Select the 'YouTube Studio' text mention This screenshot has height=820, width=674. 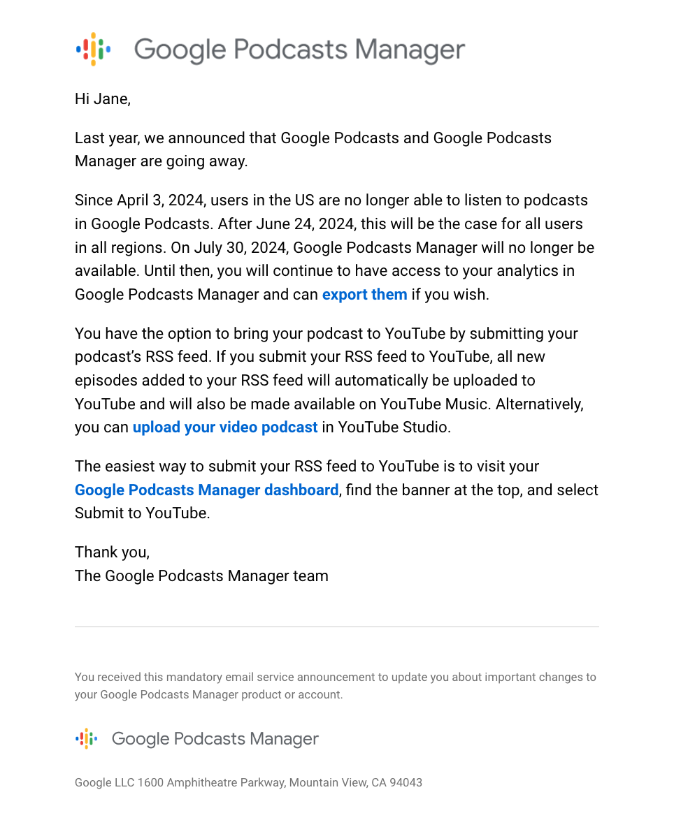(x=395, y=427)
